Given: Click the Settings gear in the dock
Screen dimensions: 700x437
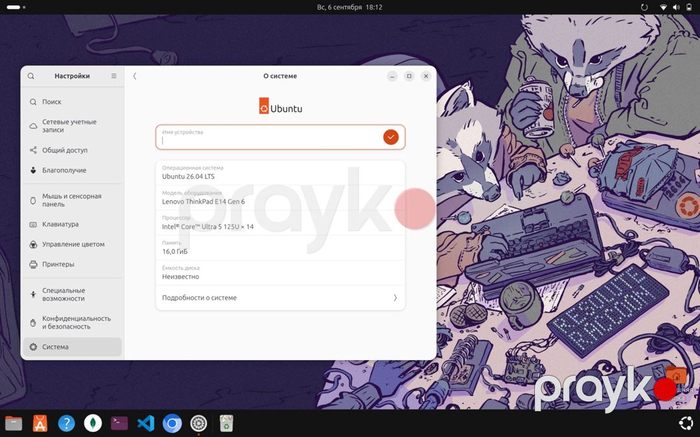Looking at the screenshot, I should [x=199, y=423].
